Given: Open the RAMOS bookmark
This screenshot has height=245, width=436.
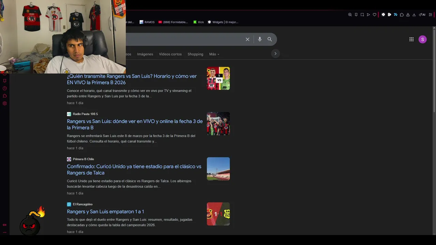Looking at the screenshot, I should click(x=147, y=22).
